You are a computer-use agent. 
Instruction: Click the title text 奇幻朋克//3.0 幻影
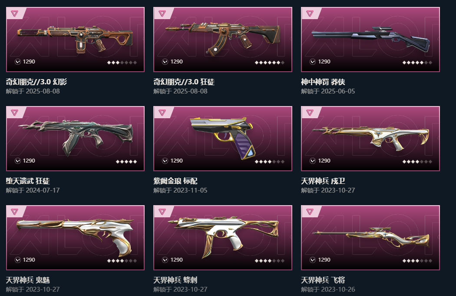click(36, 82)
